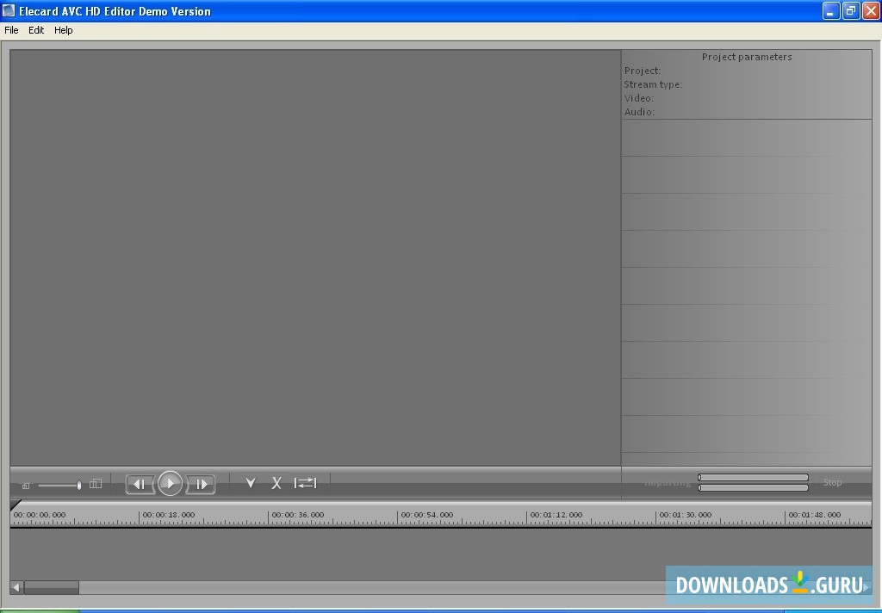Image resolution: width=882 pixels, height=613 pixels.
Task: Minimize the Elecard AVC HD Editor window
Action: (831, 10)
